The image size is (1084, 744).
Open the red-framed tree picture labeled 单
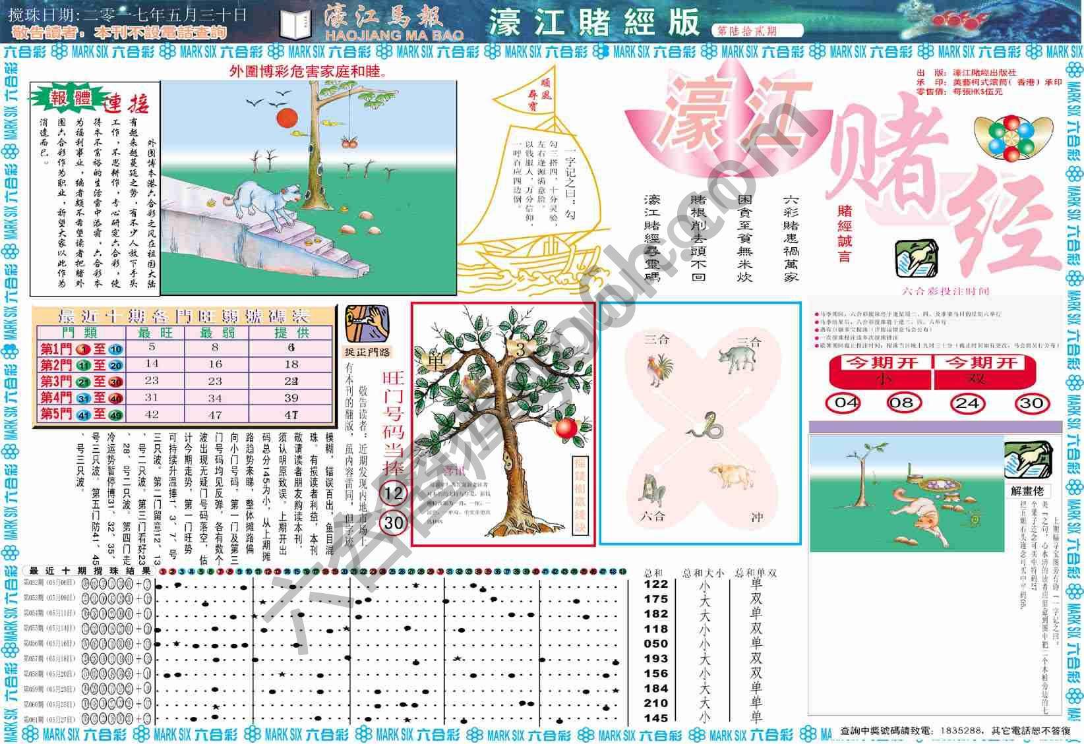pos(503,424)
